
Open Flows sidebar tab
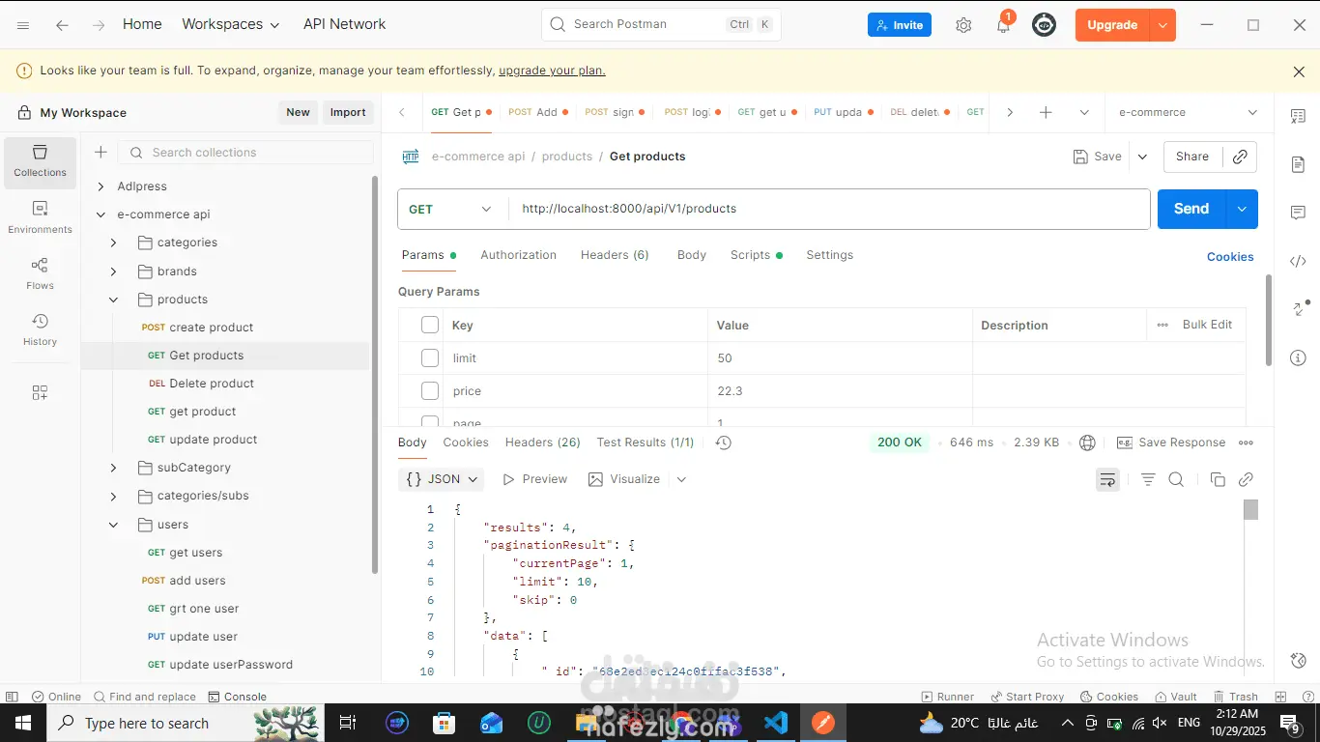(x=40, y=273)
